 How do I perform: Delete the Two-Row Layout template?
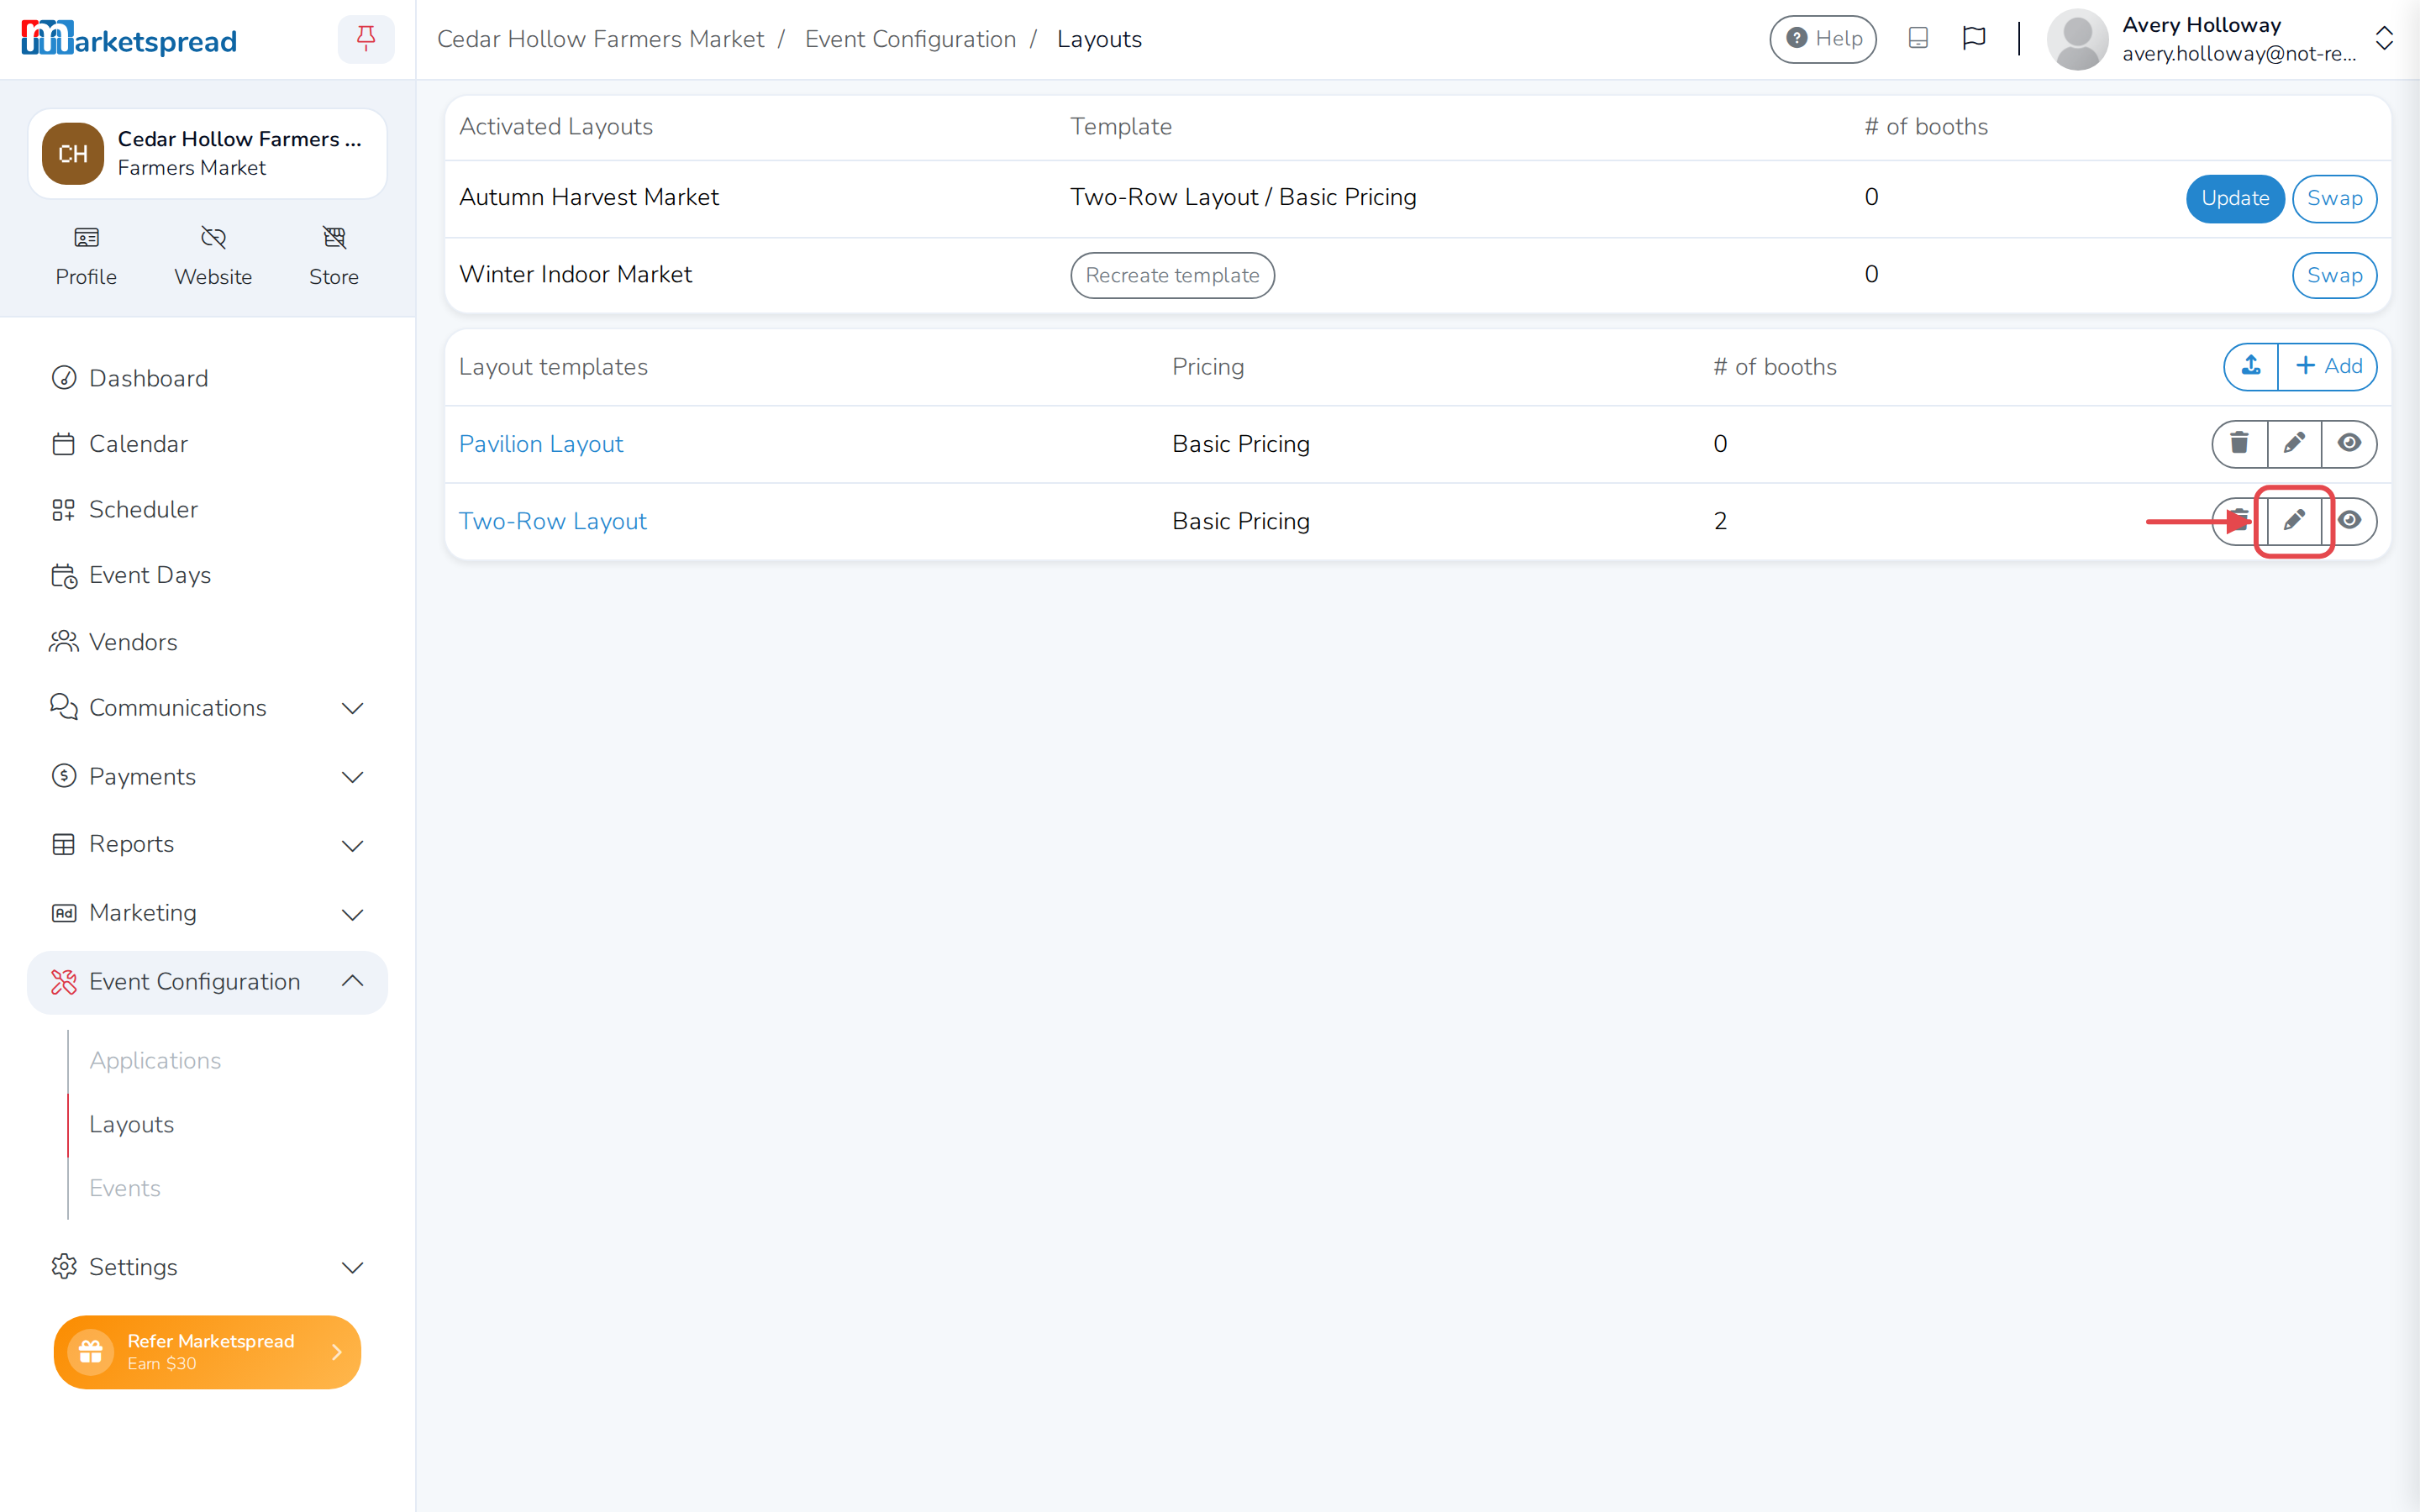[x=2239, y=520]
